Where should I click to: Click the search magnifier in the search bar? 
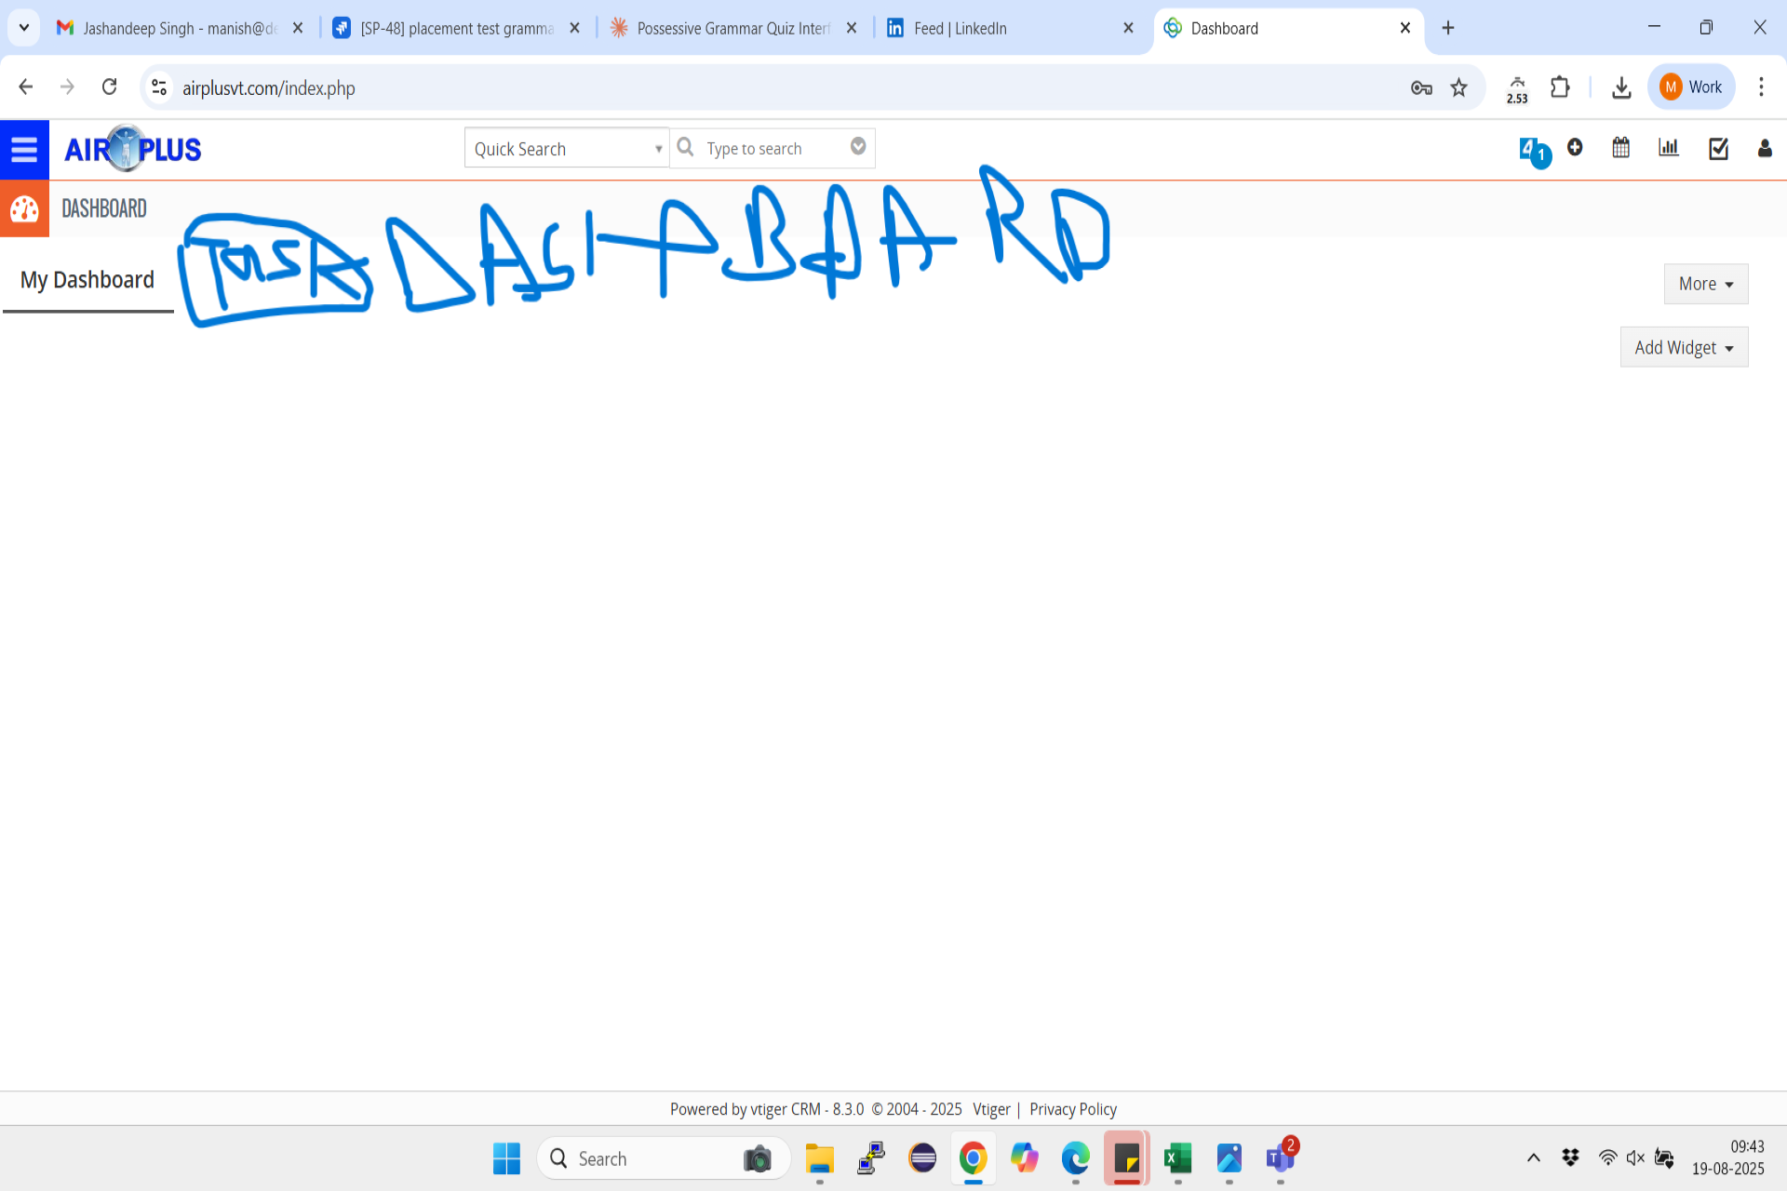click(686, 147)
